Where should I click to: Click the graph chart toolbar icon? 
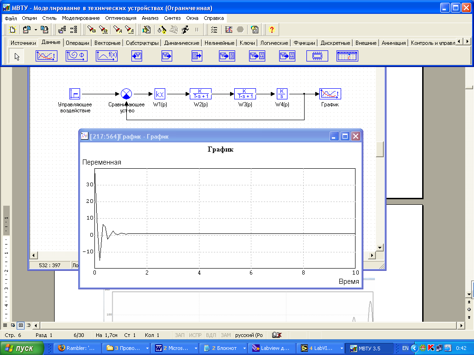(229, 30)
